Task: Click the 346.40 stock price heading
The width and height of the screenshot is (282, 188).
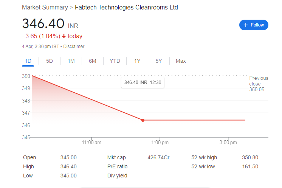Action: (43, 23)
